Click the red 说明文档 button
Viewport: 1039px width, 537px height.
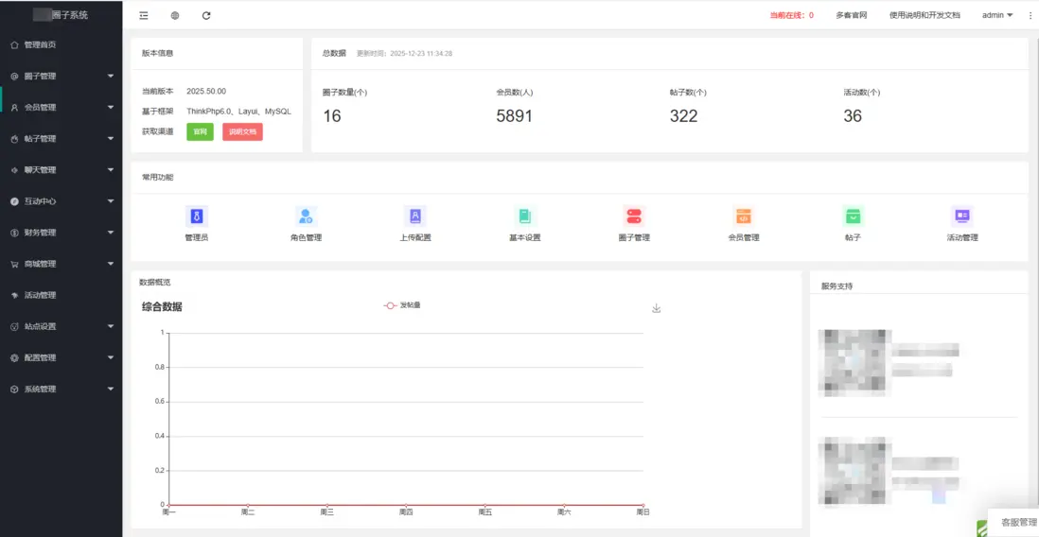(242, 131)
